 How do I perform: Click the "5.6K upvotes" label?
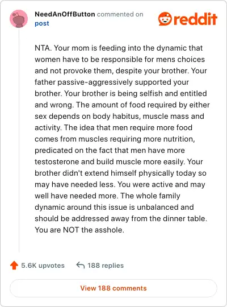[x=43, y=265]
